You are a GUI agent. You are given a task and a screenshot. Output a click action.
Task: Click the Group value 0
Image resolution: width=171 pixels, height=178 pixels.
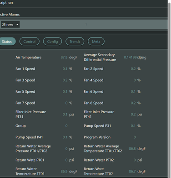pos(66,126)
